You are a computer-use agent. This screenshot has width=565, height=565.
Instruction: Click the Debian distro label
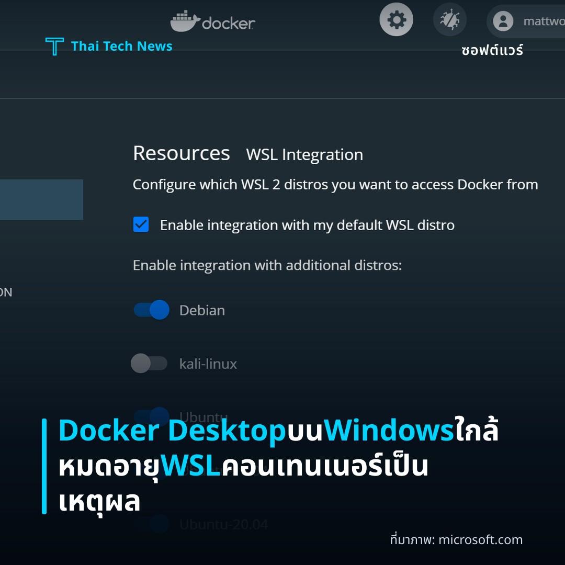(x=202, y=310)
